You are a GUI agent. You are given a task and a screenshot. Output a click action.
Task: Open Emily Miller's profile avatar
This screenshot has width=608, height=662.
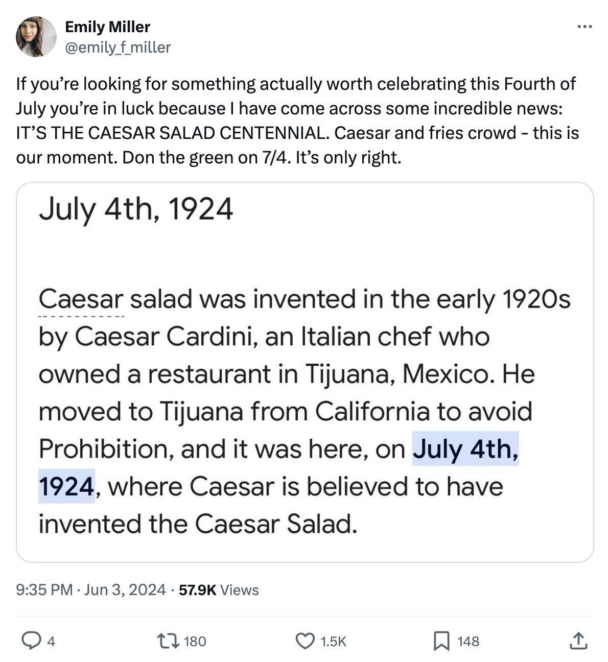pos(36,36)
